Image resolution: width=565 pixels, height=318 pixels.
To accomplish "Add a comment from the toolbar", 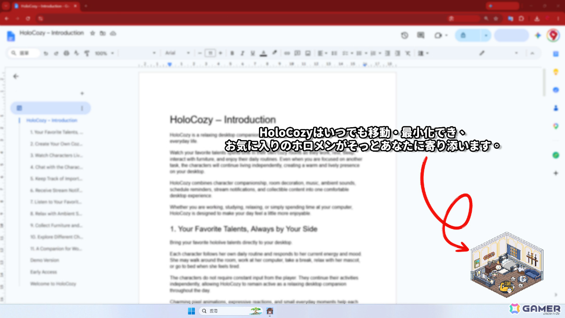I will point(298,53).
